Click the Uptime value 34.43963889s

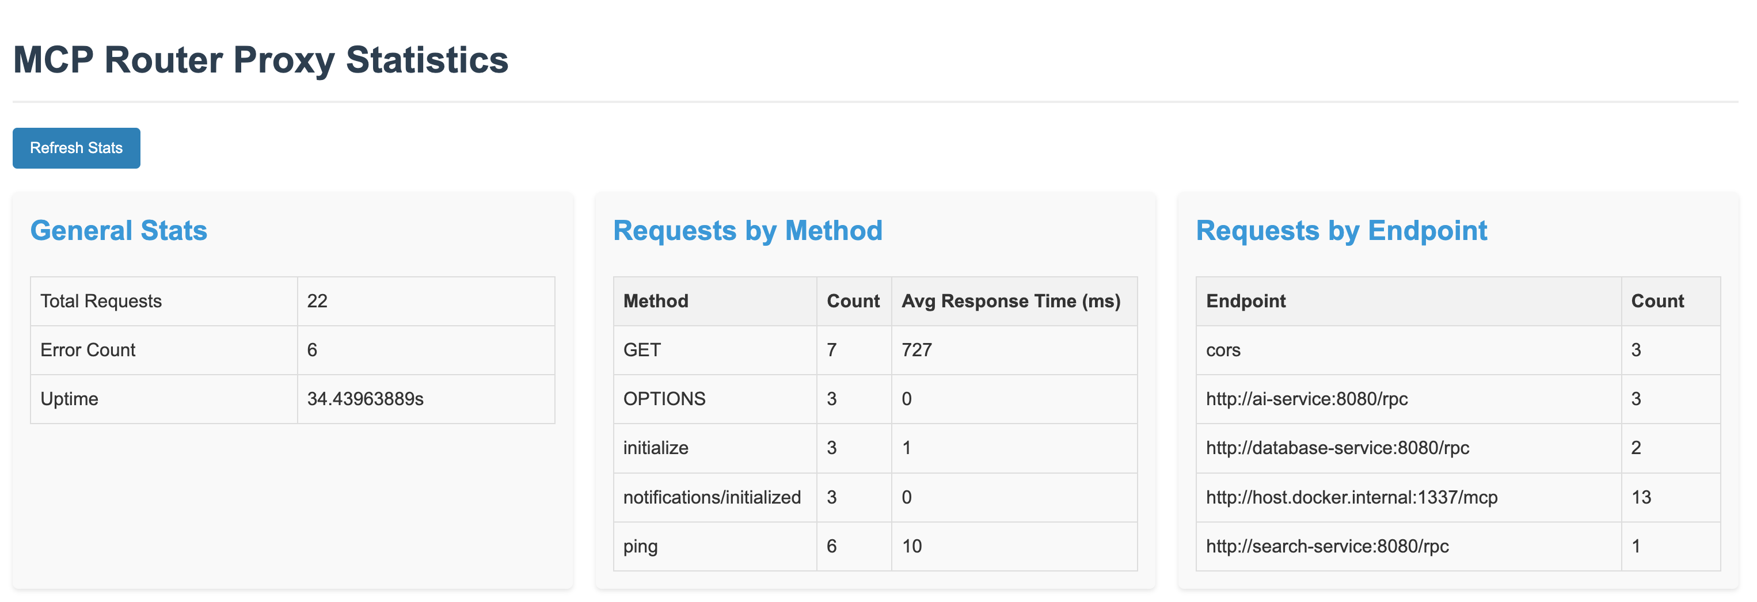(366, 399)
